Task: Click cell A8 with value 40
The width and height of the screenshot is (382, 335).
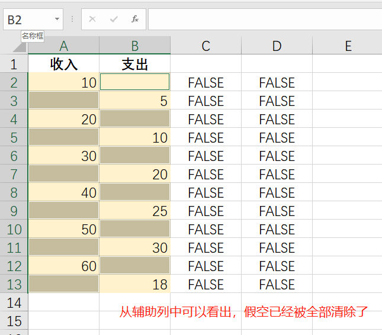Action: click(63, 192)
